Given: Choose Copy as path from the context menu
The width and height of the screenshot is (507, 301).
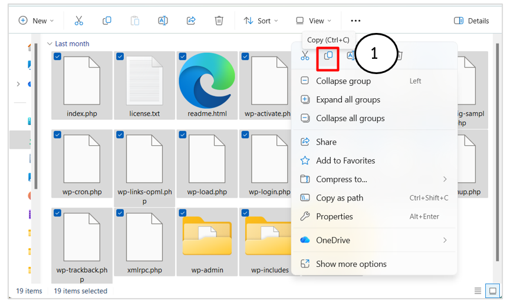Looking at the screenshot, I should [x=339, y=198].
